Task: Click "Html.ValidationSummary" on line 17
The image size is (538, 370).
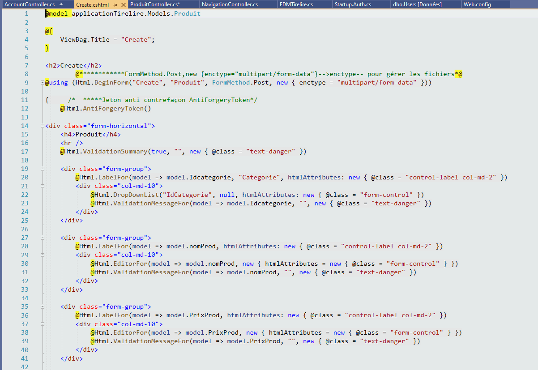Action: [106, 152]
